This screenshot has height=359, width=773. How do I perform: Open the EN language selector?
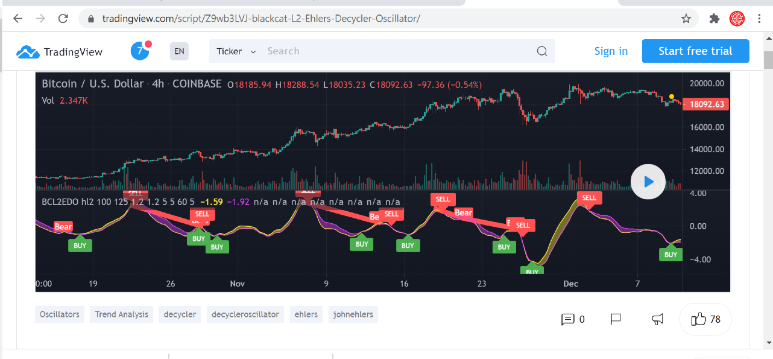coord(179,51)
